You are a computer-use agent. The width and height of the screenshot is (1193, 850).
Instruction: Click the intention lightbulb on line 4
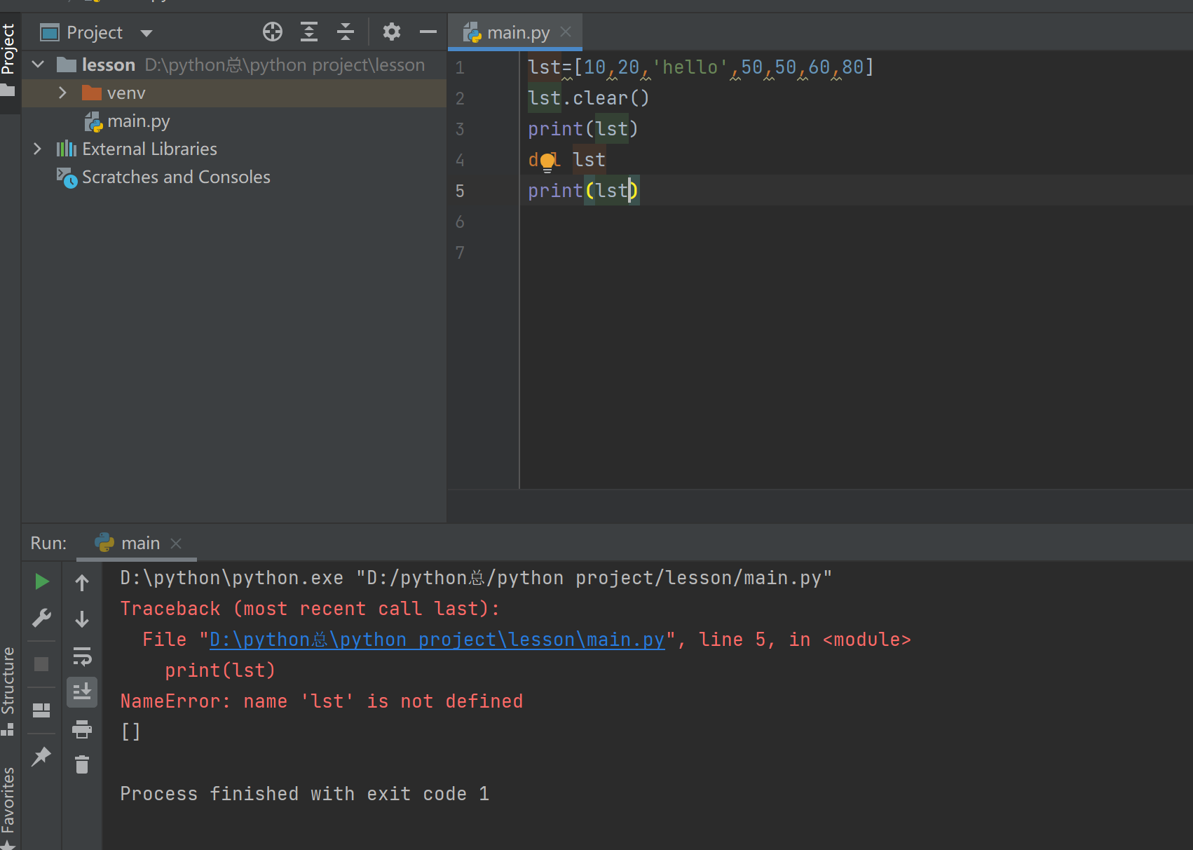pos(547,163)
